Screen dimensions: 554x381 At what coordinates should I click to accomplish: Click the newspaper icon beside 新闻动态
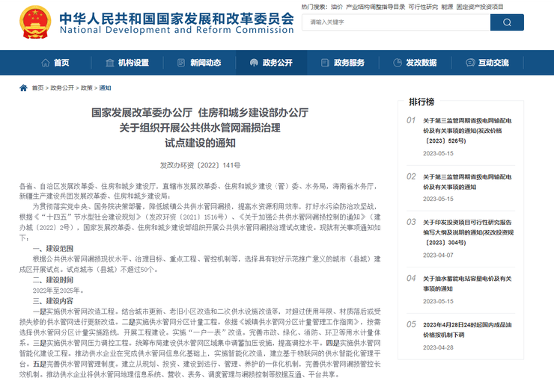coord(181,63)
